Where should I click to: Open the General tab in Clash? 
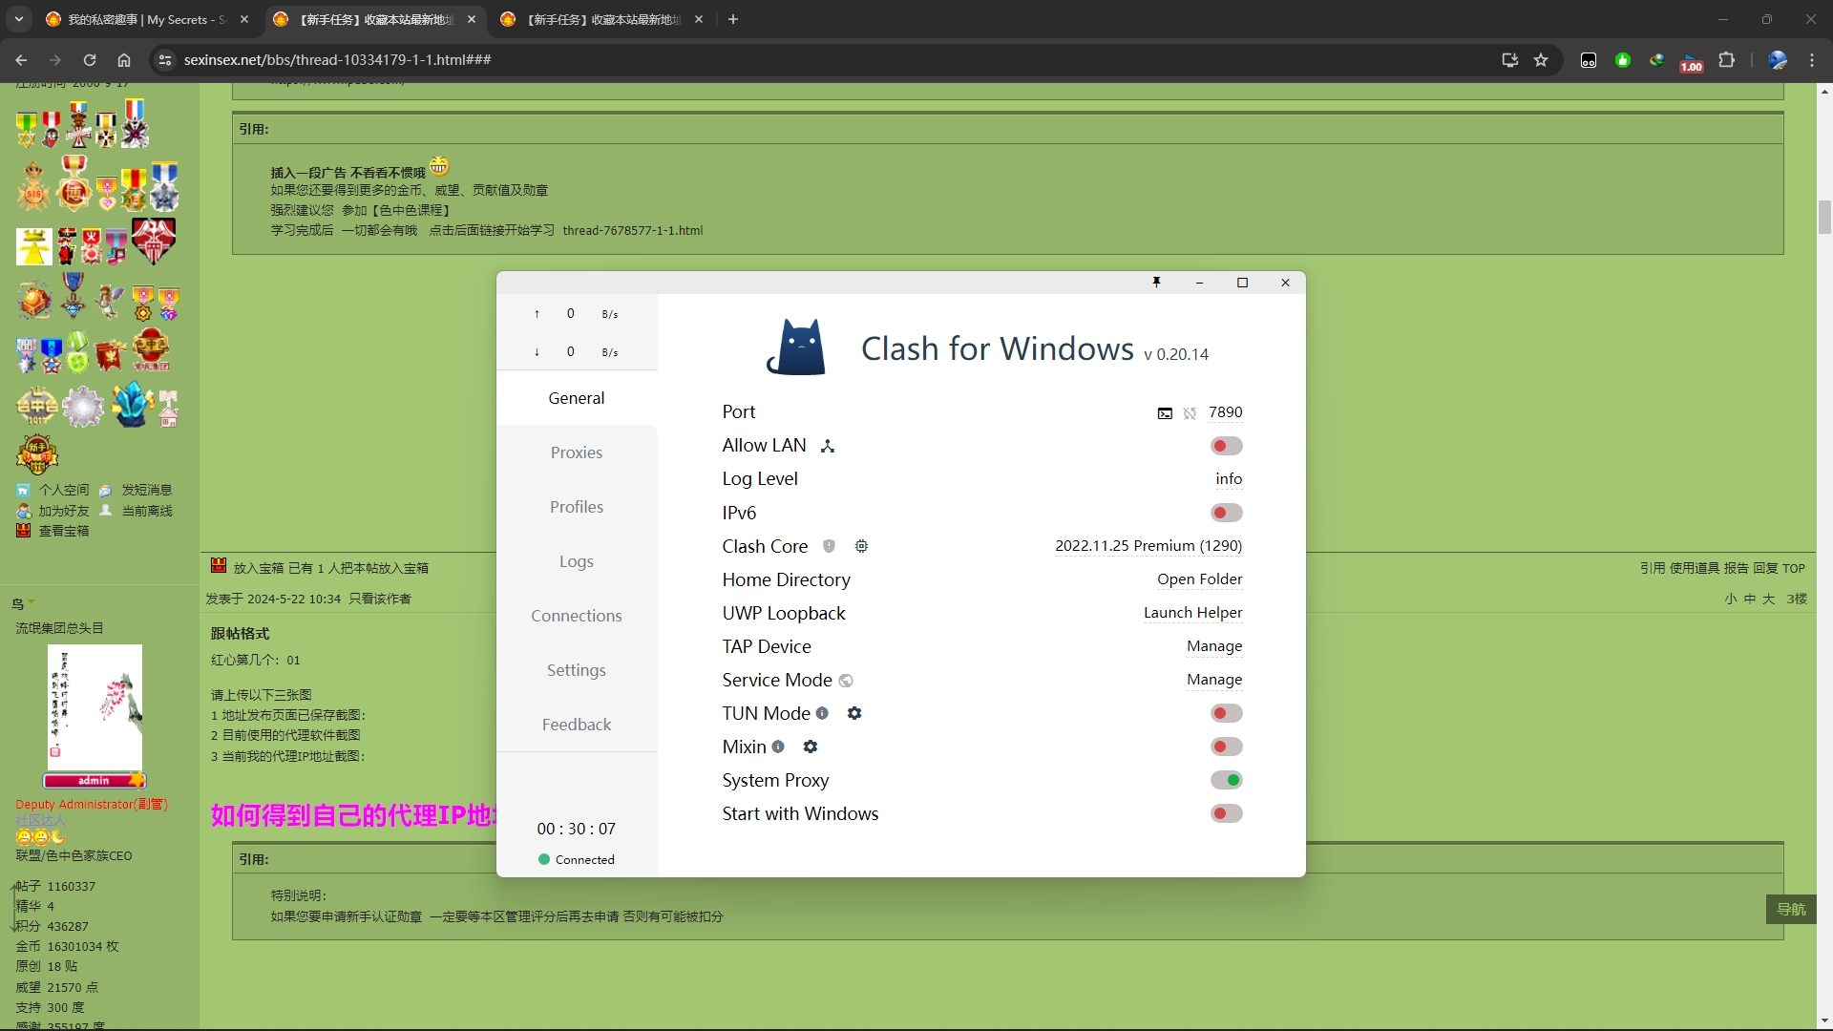pyautogui.click(x=577, y=398)
